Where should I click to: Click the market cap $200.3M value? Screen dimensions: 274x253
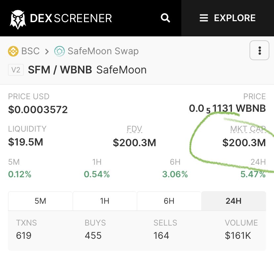point(244,143)
